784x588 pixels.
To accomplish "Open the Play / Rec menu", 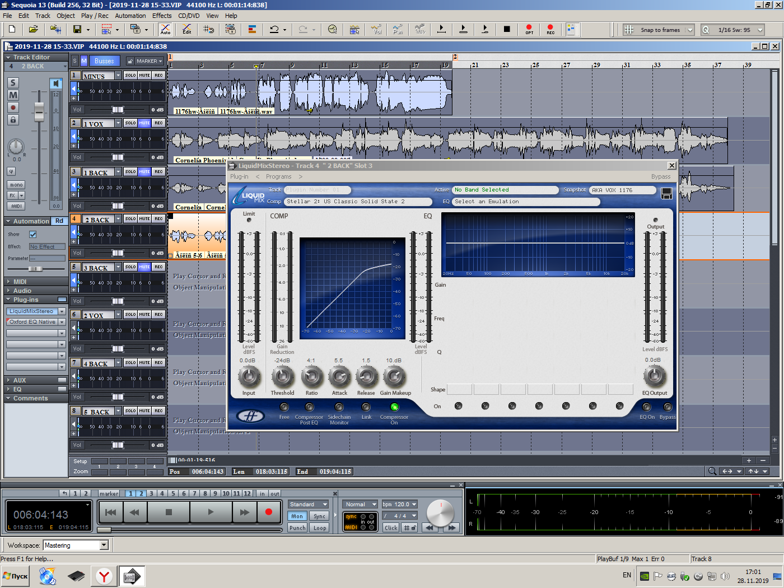I will pyautogui.click(x=95, y=16).
